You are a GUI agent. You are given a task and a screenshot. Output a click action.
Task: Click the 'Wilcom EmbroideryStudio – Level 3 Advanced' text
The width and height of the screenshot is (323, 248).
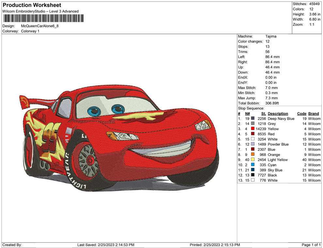[40, 11]
